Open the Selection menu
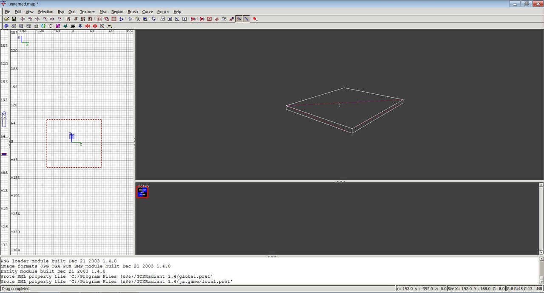The image size is (544, 293). [x=45, y=11]
